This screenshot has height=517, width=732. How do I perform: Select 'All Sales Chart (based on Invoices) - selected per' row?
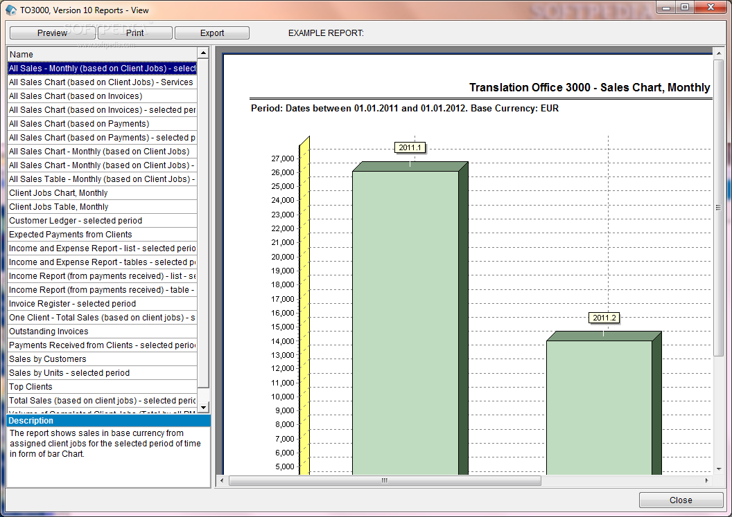coord(102,110)
